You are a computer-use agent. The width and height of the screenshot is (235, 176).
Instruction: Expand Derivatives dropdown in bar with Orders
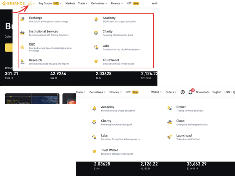point(98,92)
